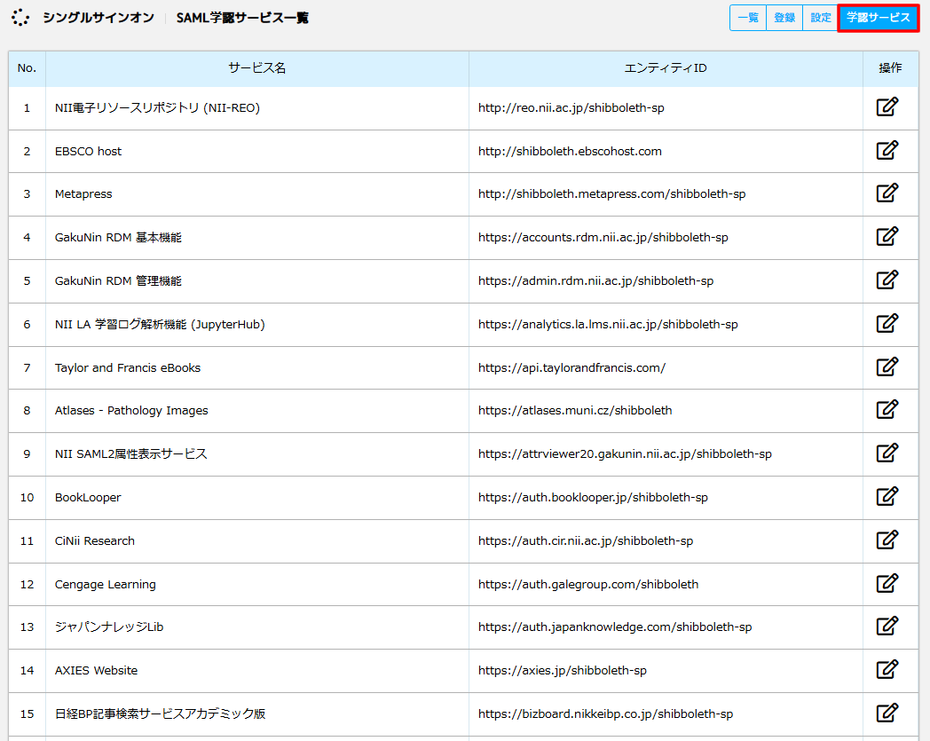
Task: Select the EBSCO host service name
Action: [x=88, y=151]
